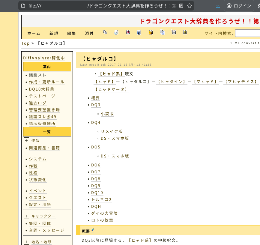Click the blue copy pages icon
This screenshot has height=245, width=260.
pos(162,32)
